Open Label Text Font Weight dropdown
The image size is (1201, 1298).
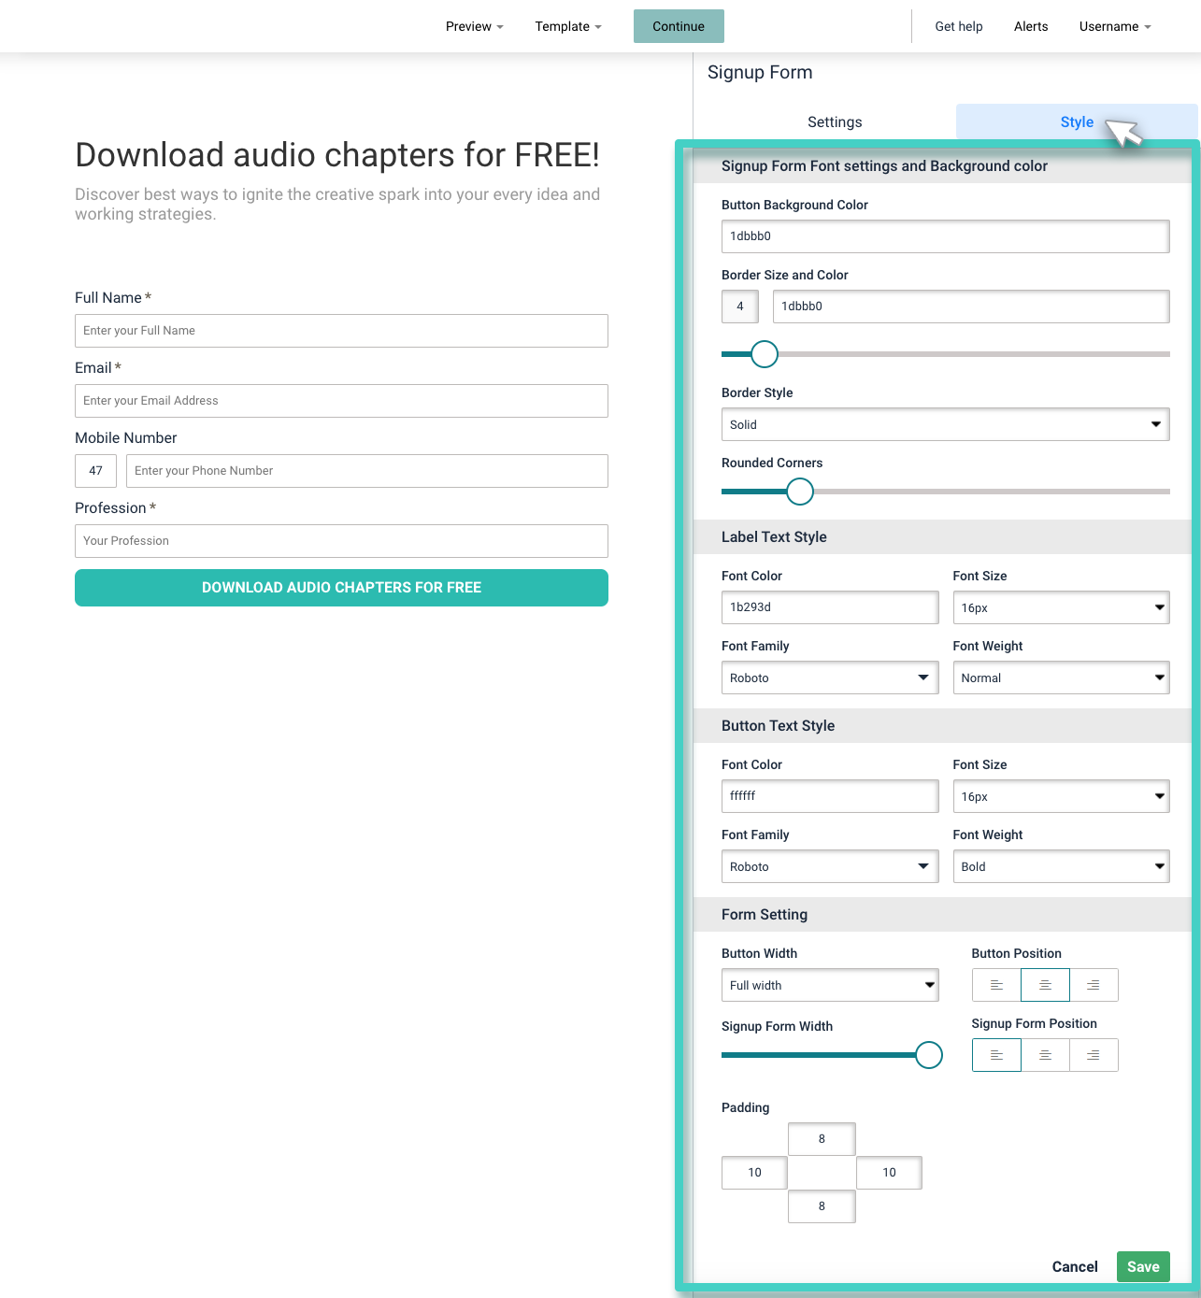(1061, 678)
